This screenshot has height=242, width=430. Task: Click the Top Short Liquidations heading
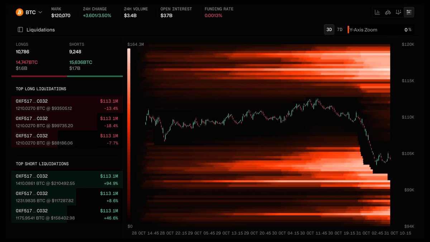coord(42,163)
